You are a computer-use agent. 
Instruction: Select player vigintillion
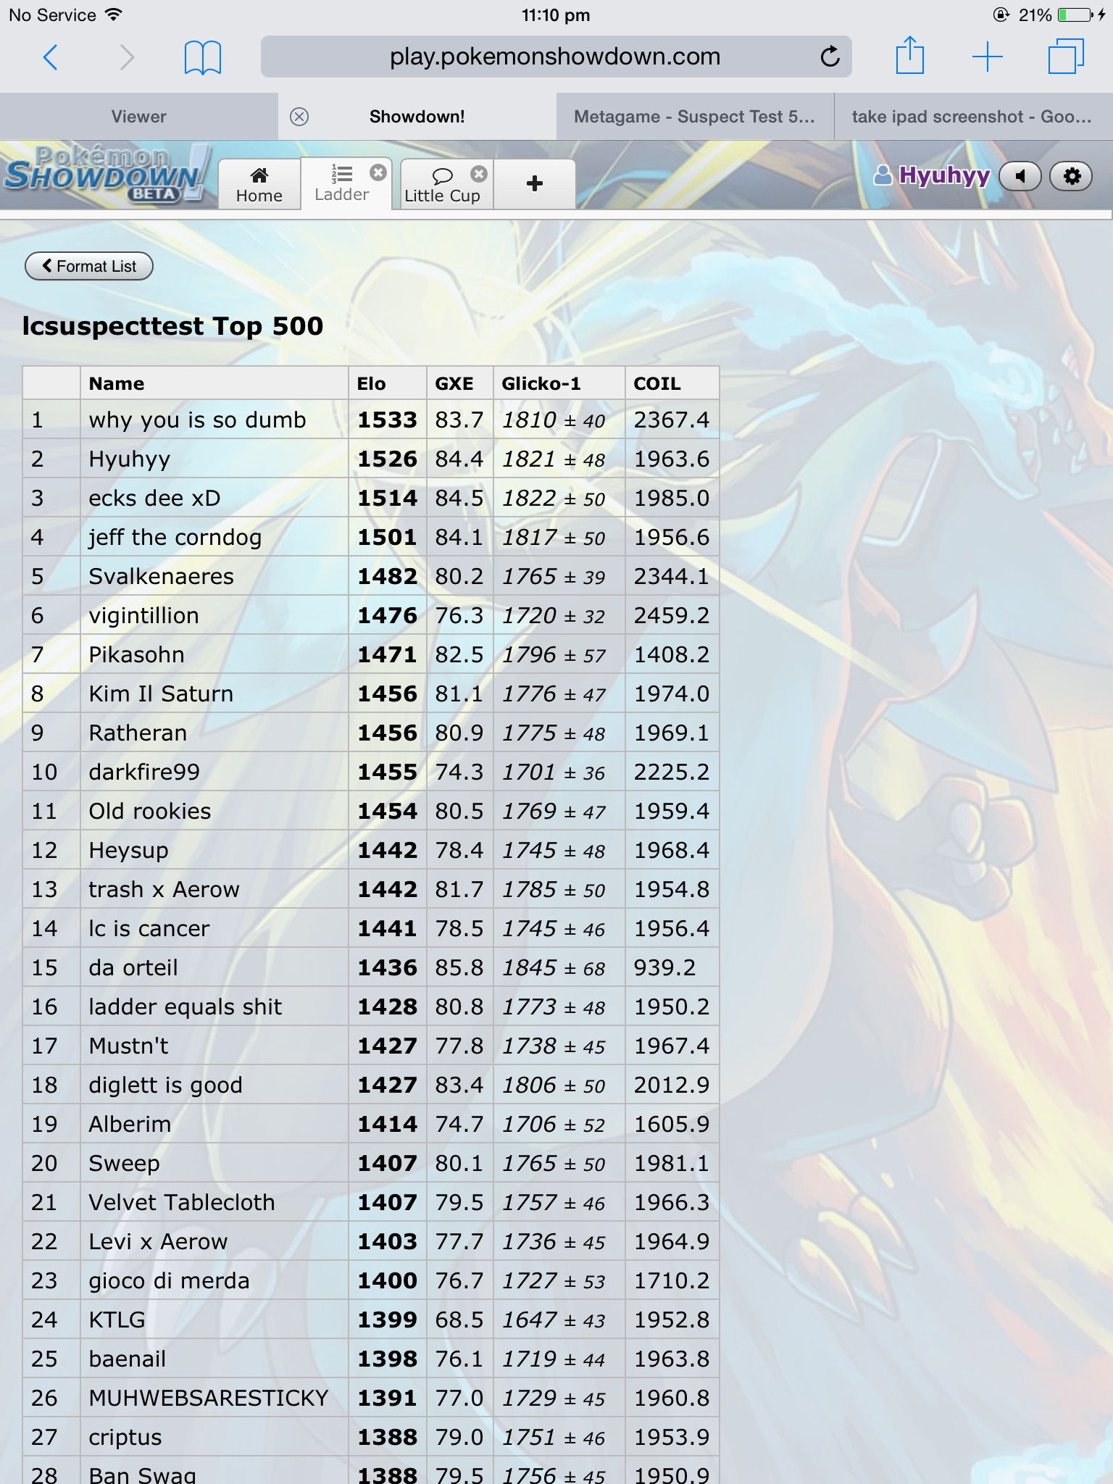143,615
